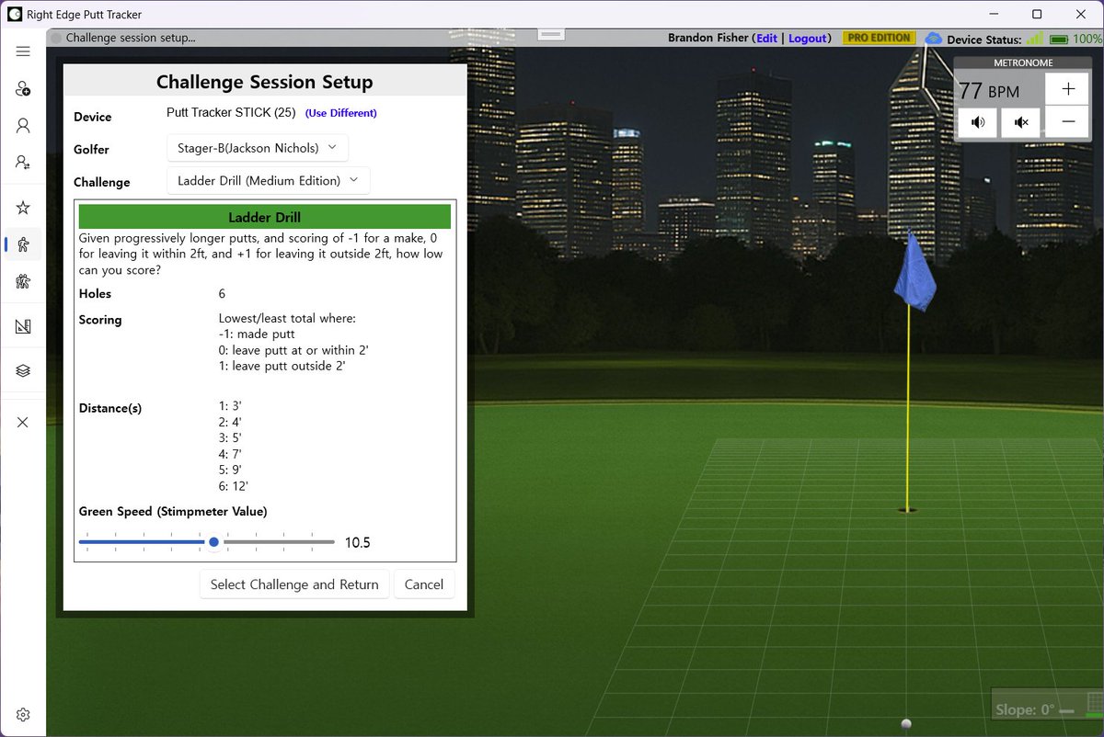The height and width of the screenshot is (737, 1104).
Task: Select the single golfer practice icon
Action: click(x=23, y=244)
